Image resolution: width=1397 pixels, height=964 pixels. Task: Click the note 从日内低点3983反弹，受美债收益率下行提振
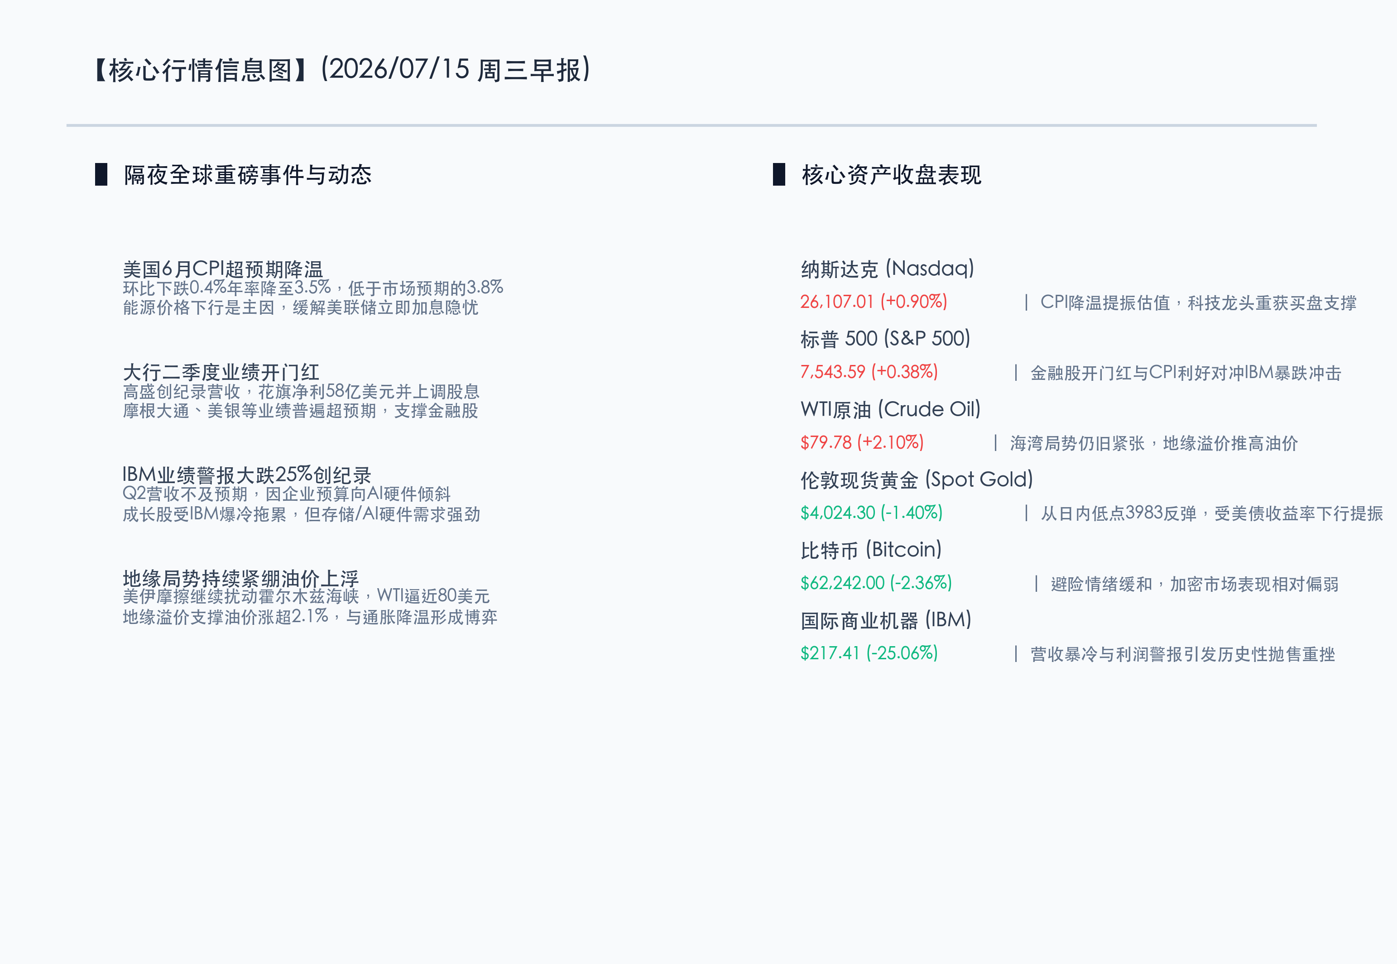(x=1212, y=513)
